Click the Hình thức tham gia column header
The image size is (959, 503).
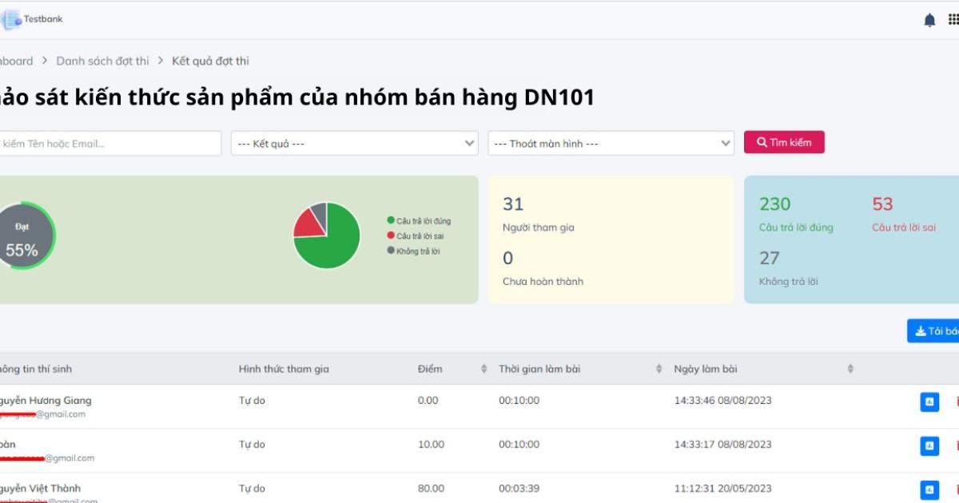(284, 369)
